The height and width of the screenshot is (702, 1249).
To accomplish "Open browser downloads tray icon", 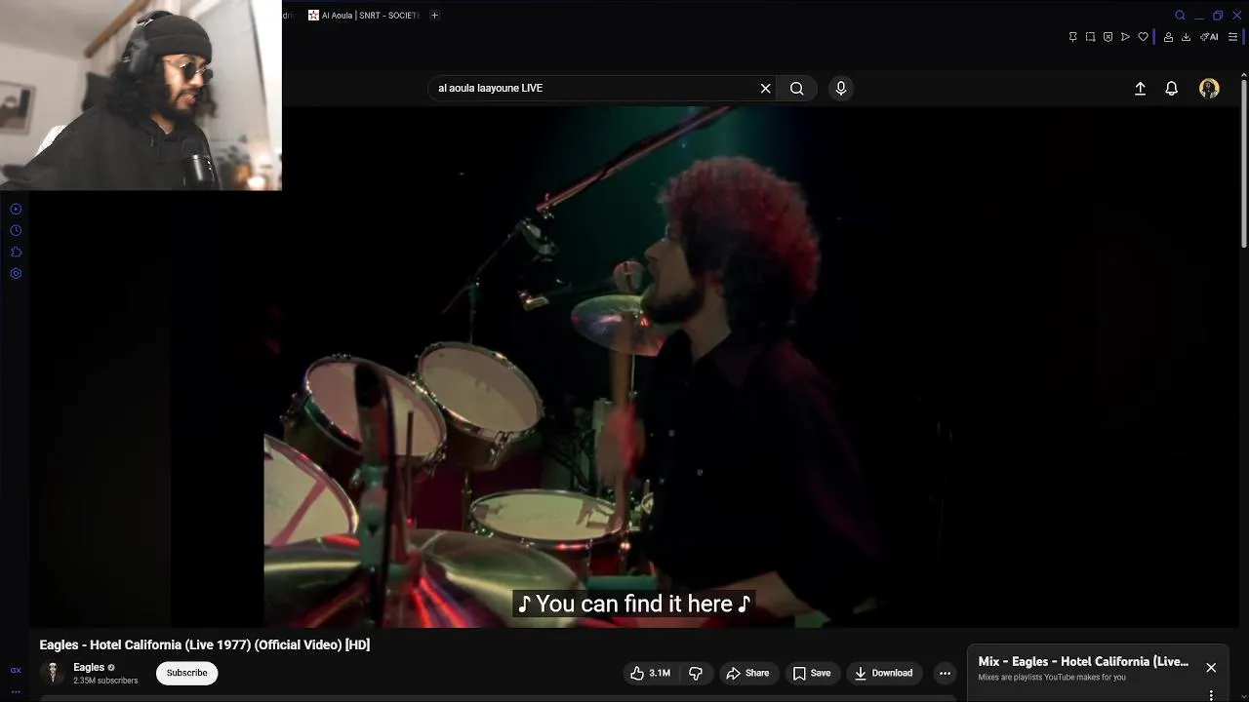I will click(x=1186, y=37).
